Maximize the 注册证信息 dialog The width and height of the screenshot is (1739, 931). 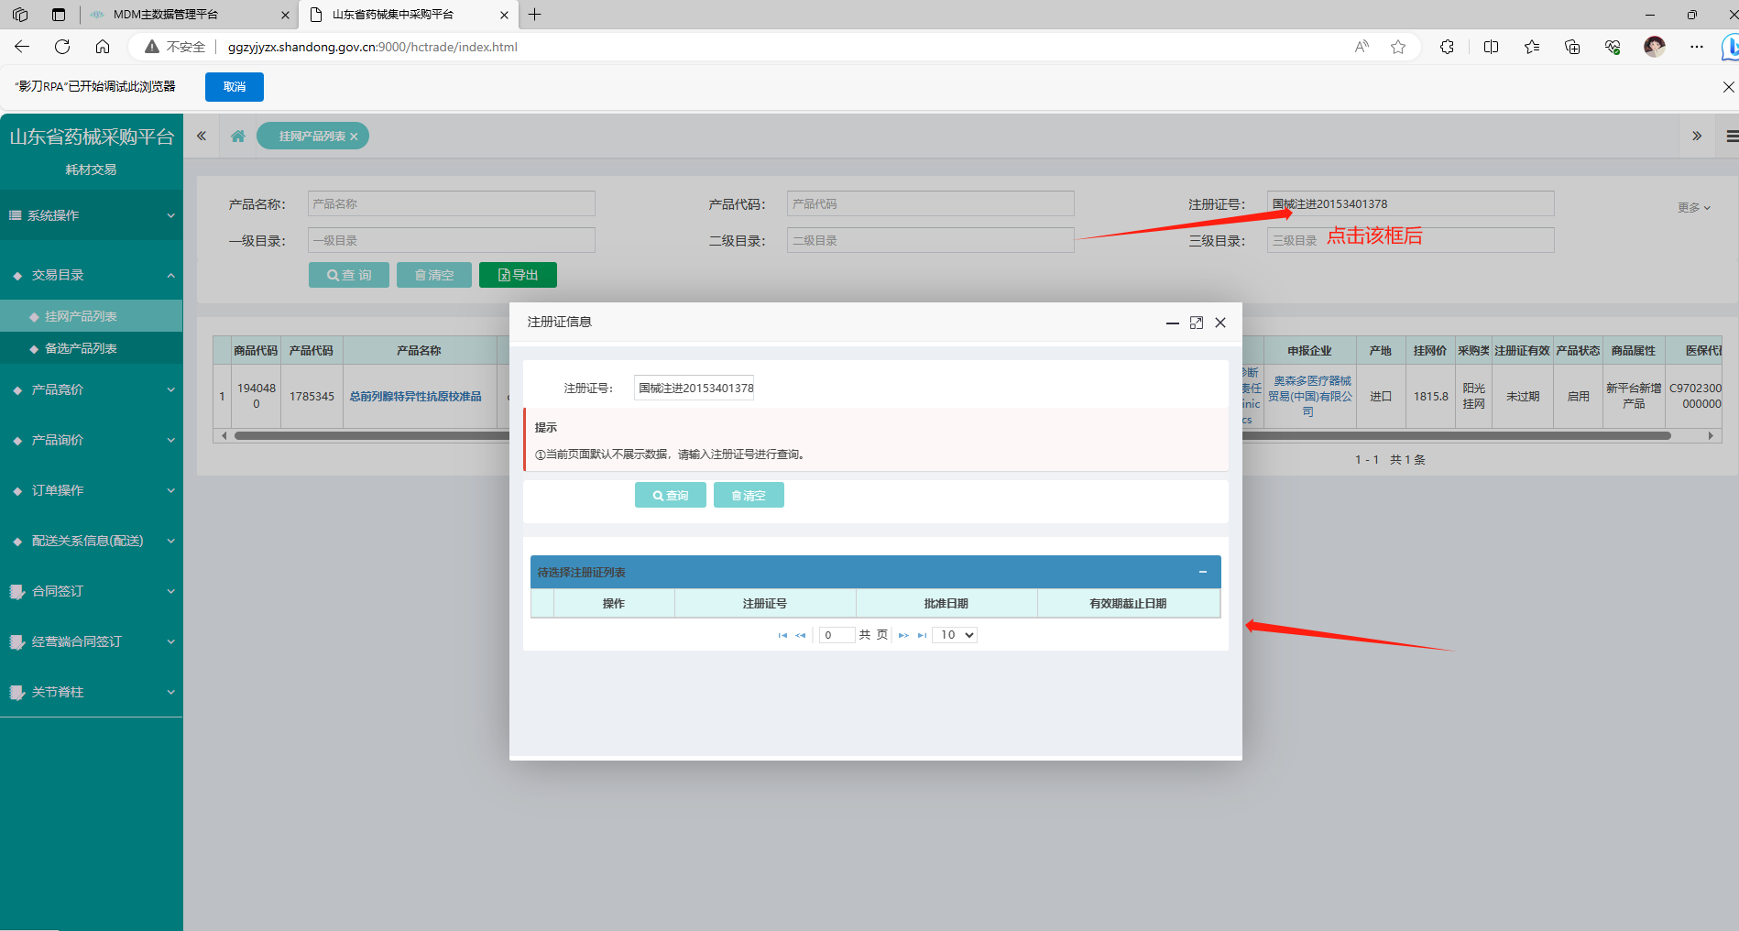[x=1197, y=323]
